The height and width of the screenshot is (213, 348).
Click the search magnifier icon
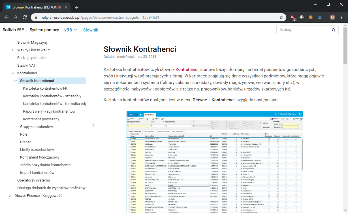tap(333, 30)
